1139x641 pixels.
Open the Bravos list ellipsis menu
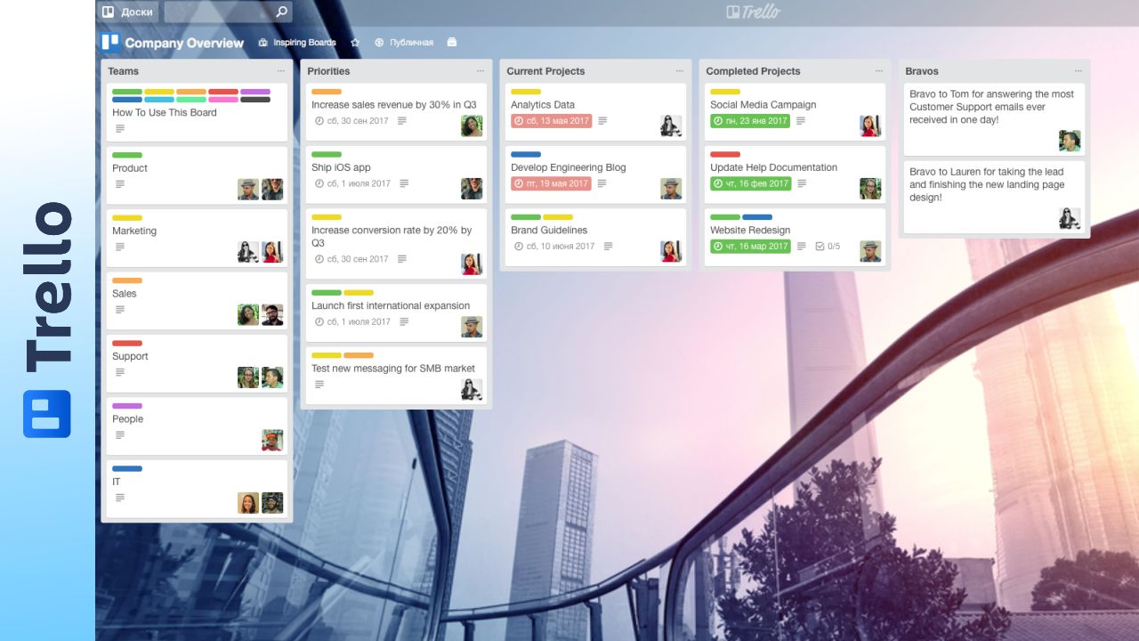[1078, 70]
